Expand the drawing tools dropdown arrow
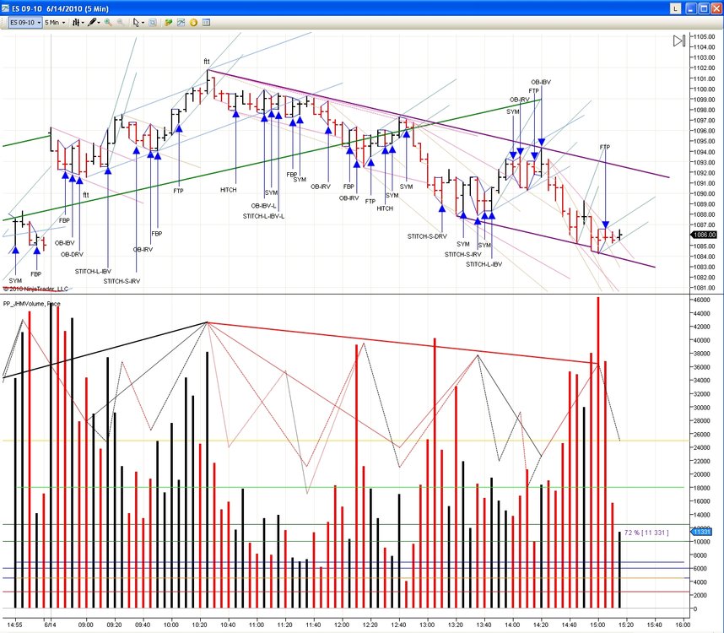724x633 pixels. tap(99, 22)
